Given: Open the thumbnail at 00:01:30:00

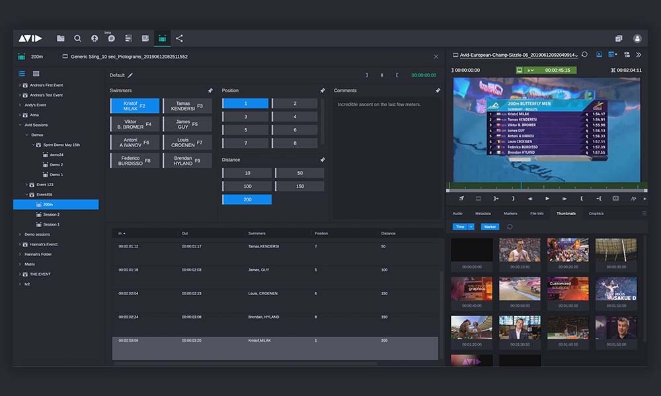Looking at the screenshot, I should [x=520, y=328].
